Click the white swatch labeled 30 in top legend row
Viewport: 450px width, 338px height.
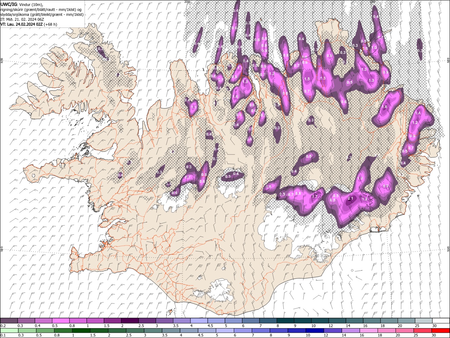coord(441,321)
